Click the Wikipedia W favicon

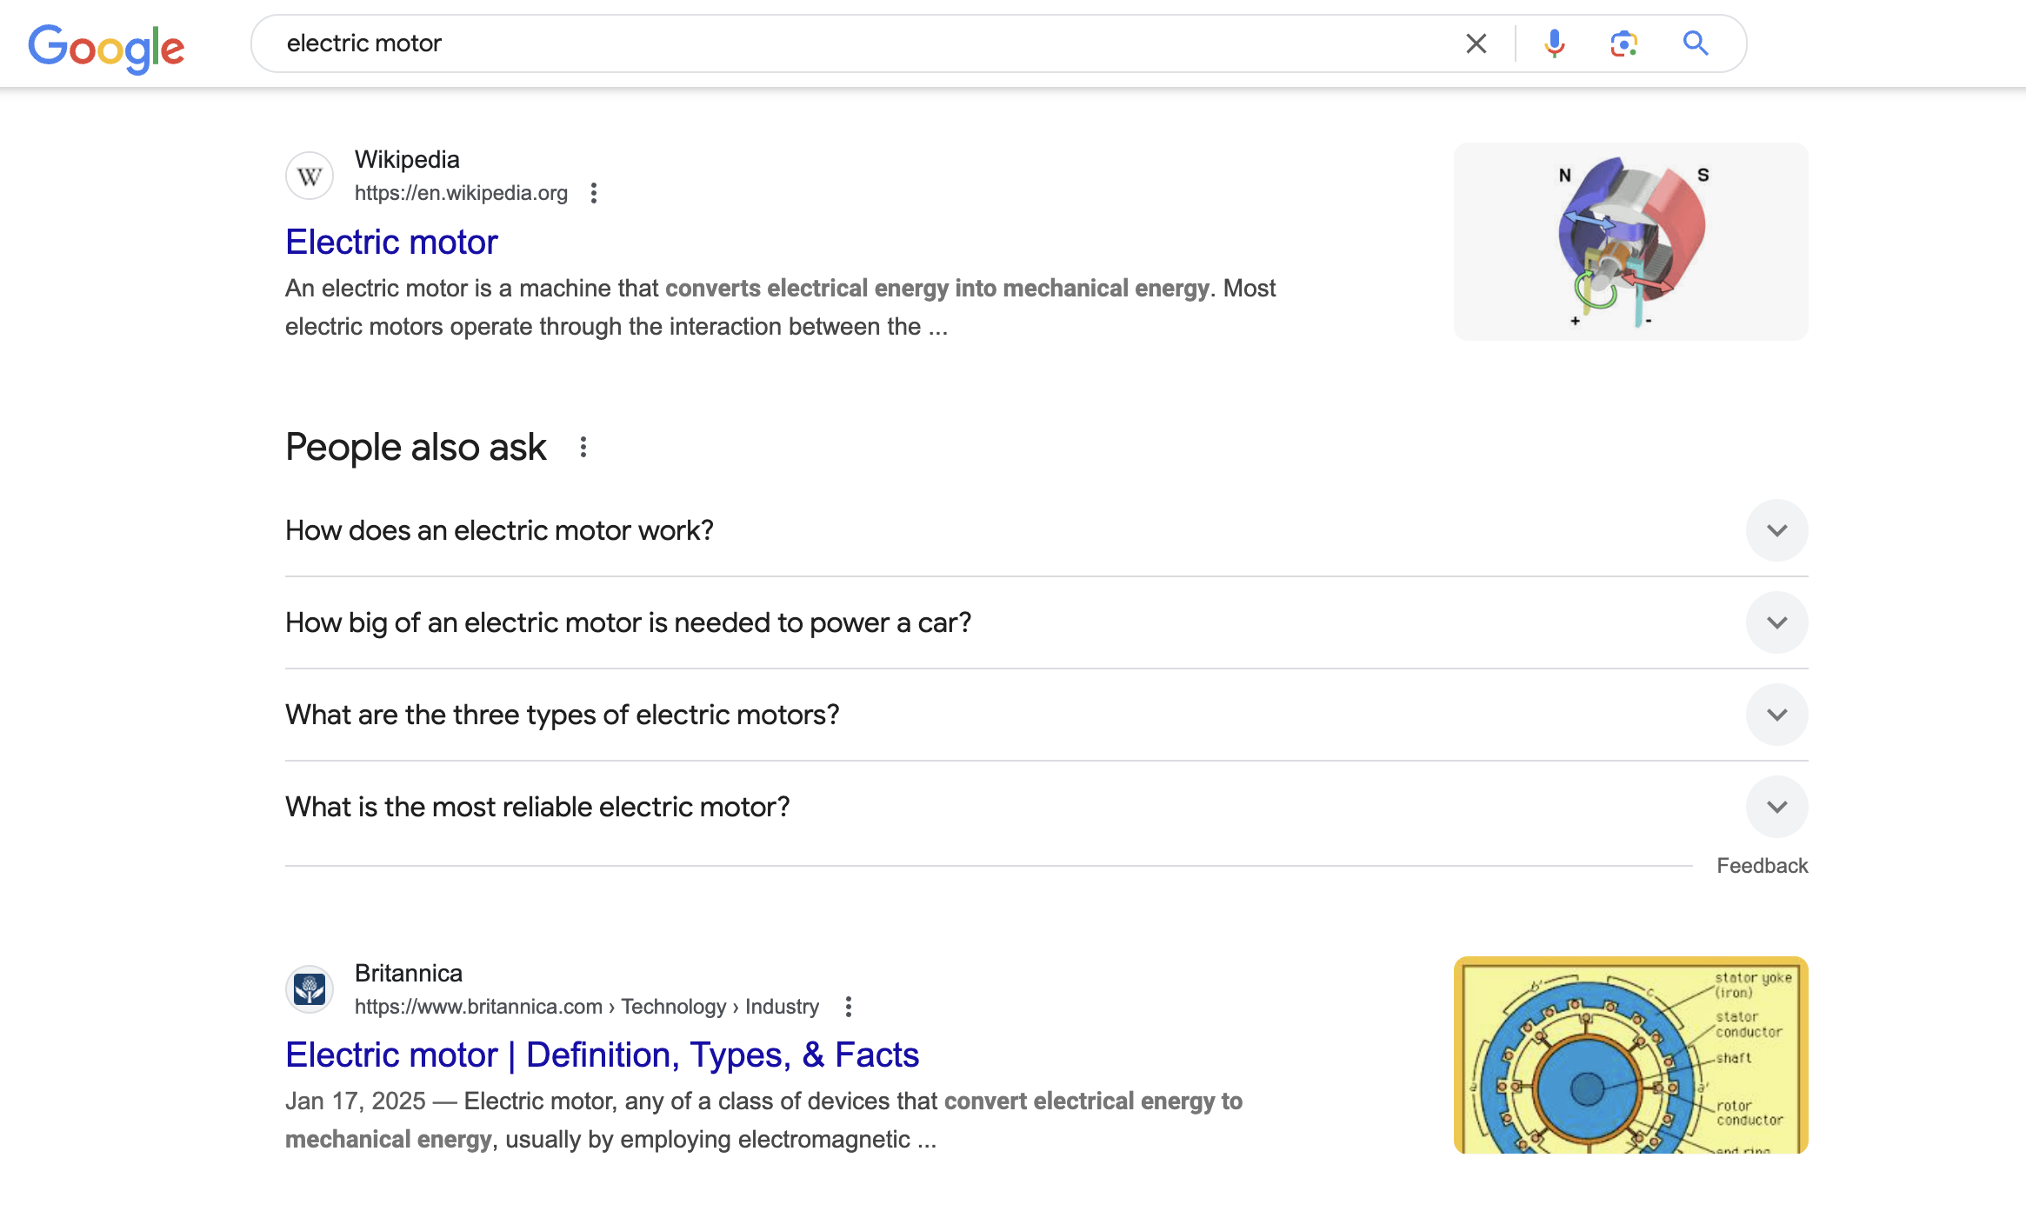coord(310,176)
